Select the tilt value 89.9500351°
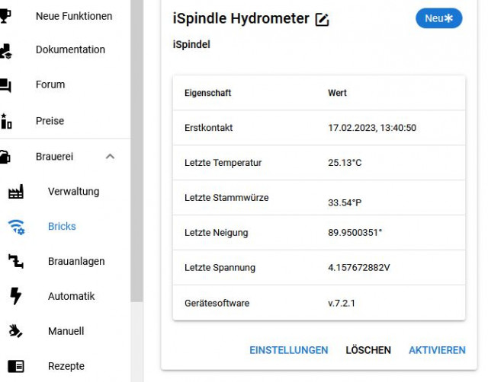The width and height of the screenshot is (488, 382). click(355, 233)
